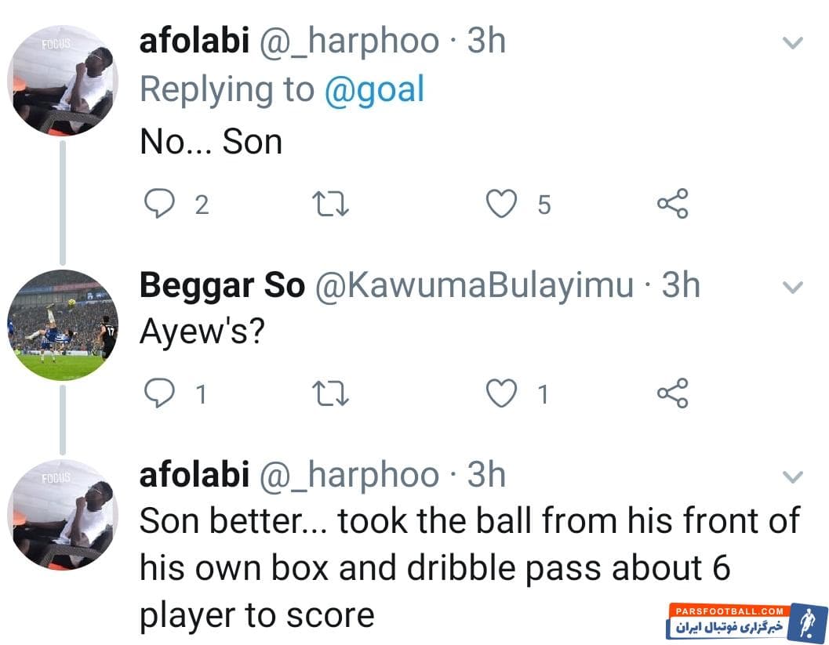Retweet afolabi's "No... Son" tweet
This screenshot has width=829, height=645.
click(x=330, y=205)
